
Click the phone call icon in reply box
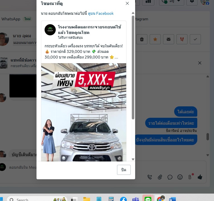150,177
